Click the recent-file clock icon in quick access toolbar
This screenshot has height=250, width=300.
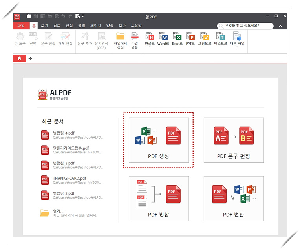click(x=77, y=16)
